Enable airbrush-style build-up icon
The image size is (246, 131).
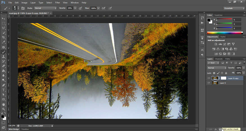(x=103, y=8)
